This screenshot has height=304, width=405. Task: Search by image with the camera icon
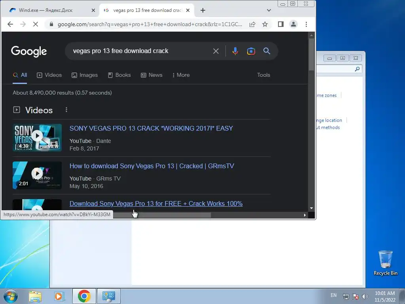click(251, 51)
